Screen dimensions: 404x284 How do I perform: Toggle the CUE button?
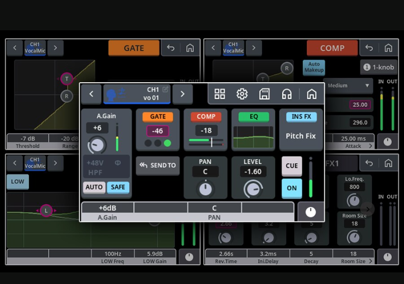(x=292, y=166)
